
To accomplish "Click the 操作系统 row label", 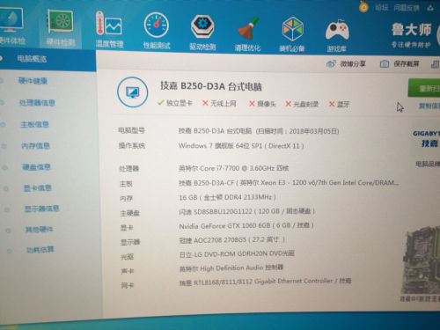I will tap(131, 145).
